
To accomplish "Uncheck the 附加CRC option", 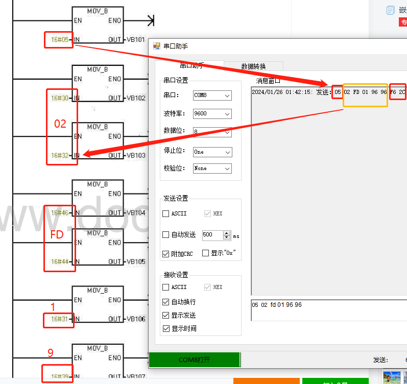I will tap(166, 254).
